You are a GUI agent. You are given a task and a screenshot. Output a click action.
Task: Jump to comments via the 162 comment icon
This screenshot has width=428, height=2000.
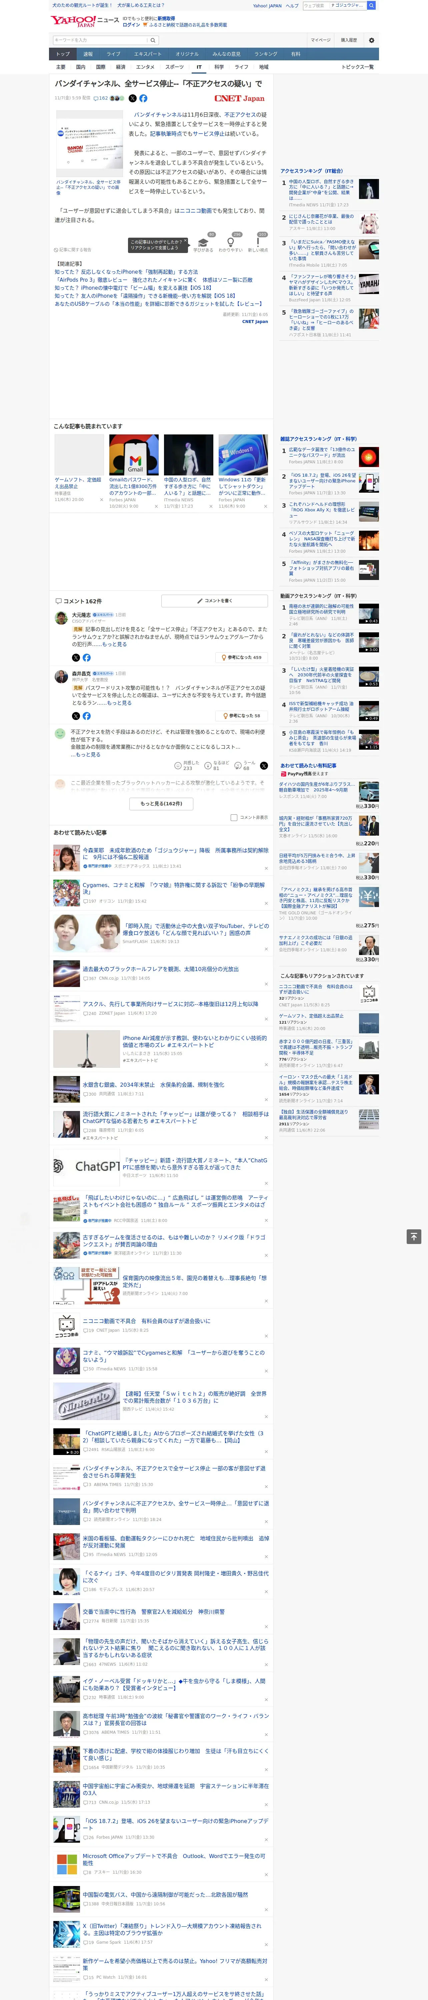(x=101, y=99)
